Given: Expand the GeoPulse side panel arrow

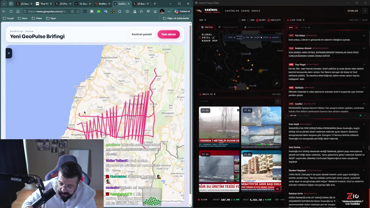Looking at the screenshot, I should pyautogui.click(x=9, y=53).
